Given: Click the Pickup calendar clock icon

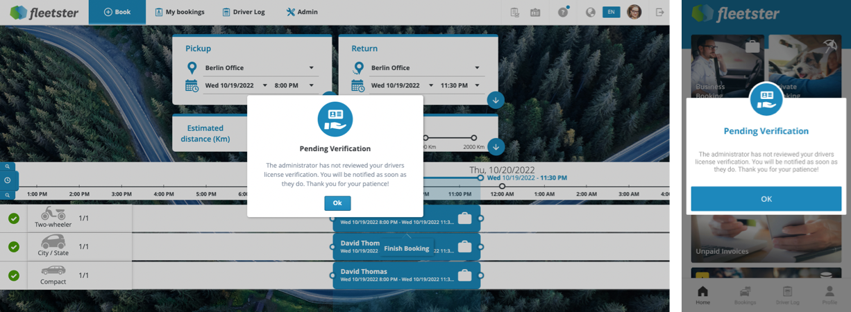Looking at the screenshot, I should pos(192,86).
